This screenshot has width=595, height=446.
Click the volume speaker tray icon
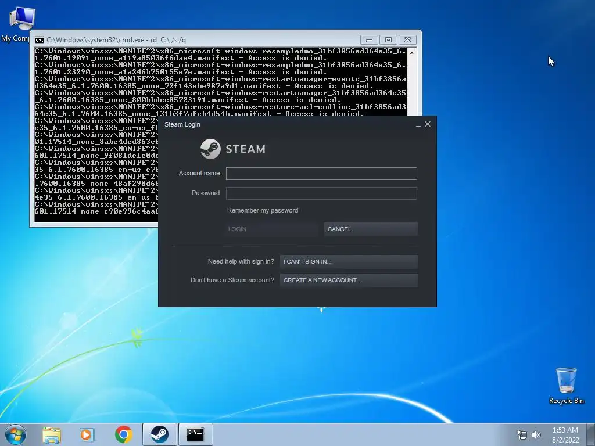coord(536,435)
